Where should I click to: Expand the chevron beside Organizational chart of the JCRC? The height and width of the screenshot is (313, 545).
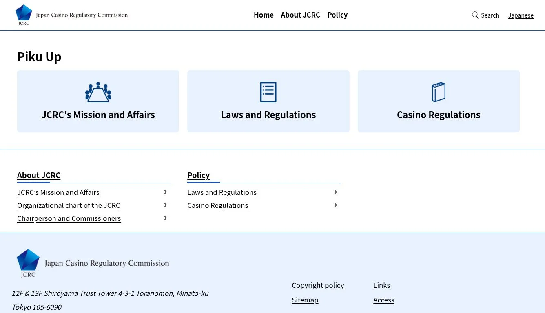pyautogui.click(x=165, y=205)
